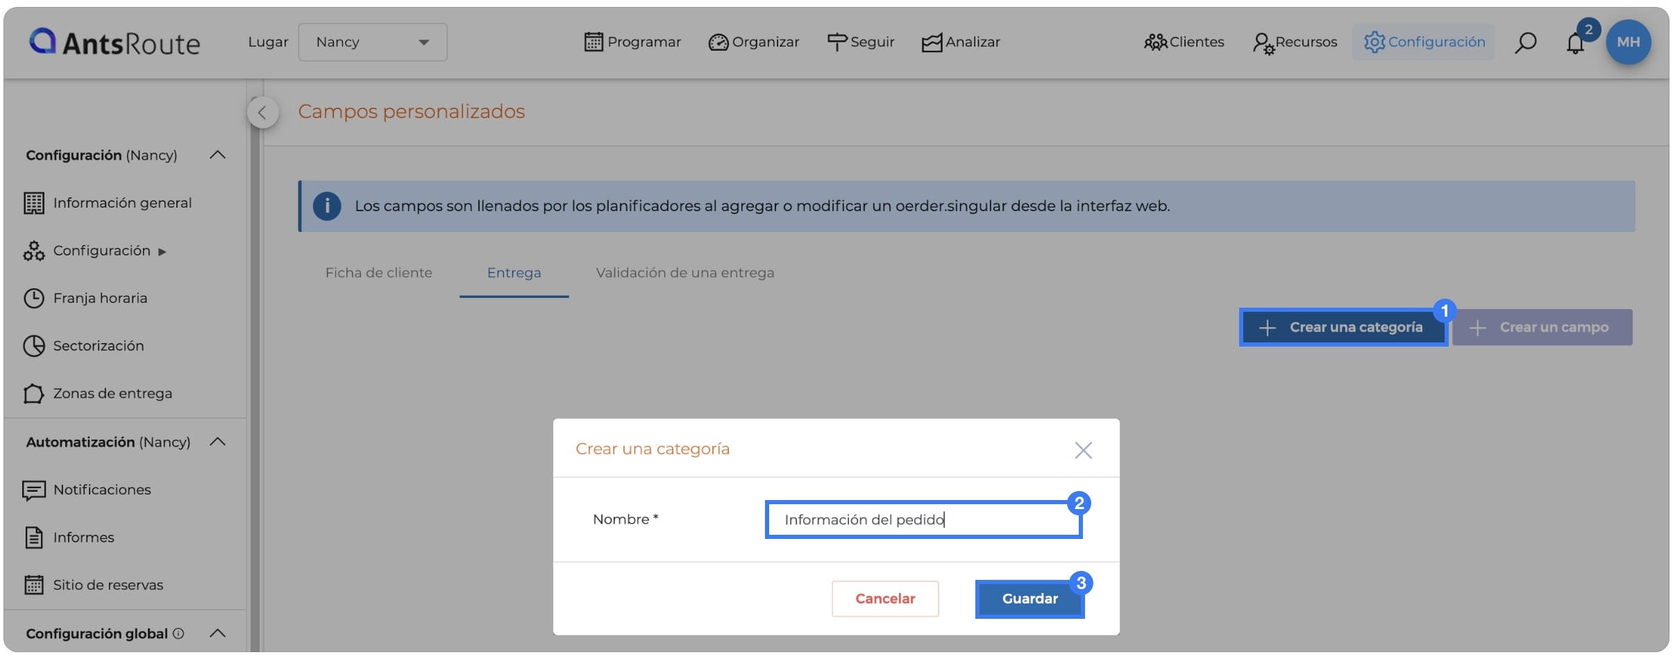Click the sidebar Configuración modules icon
This screenshot has width=1673, height=657.
(34, 251)
